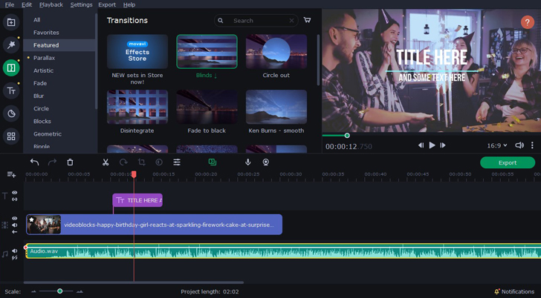Delete the selected clip with the trash icon

point(70,162)
